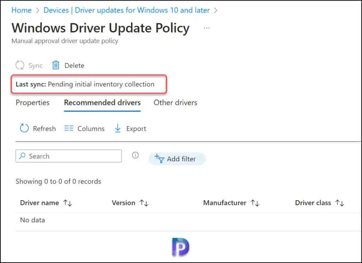Click 'Showing 0 to 0 of 0 records' text

(58, 182)
